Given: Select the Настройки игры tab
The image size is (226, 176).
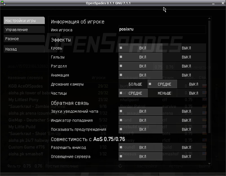Looking at the screenshot, I should 24,21.
